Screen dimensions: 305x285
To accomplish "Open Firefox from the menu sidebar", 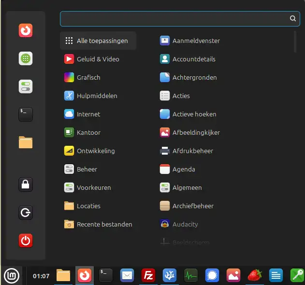I will tap(26, 31).
